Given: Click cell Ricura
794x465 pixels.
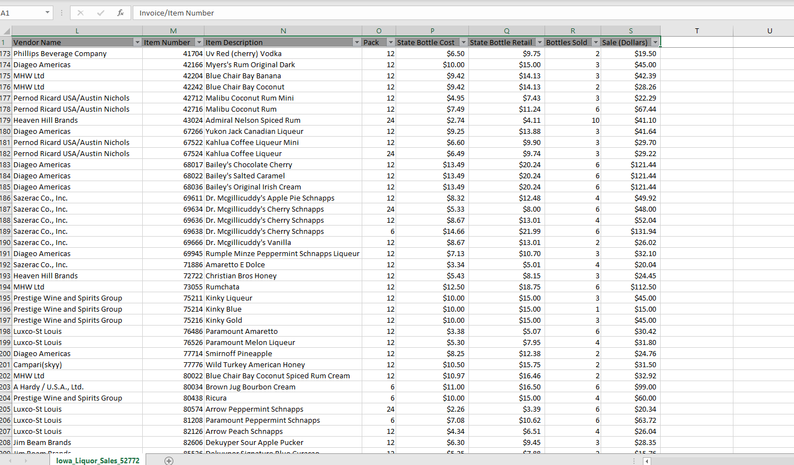Looking at the screenshot, I should (283, 398).
